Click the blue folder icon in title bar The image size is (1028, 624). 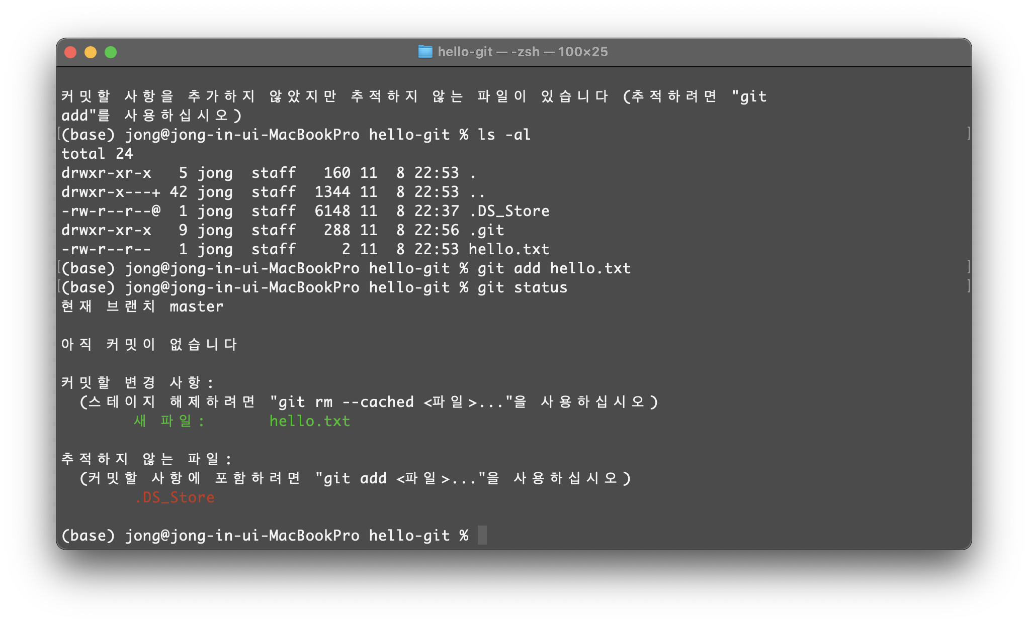coord(425,52)
